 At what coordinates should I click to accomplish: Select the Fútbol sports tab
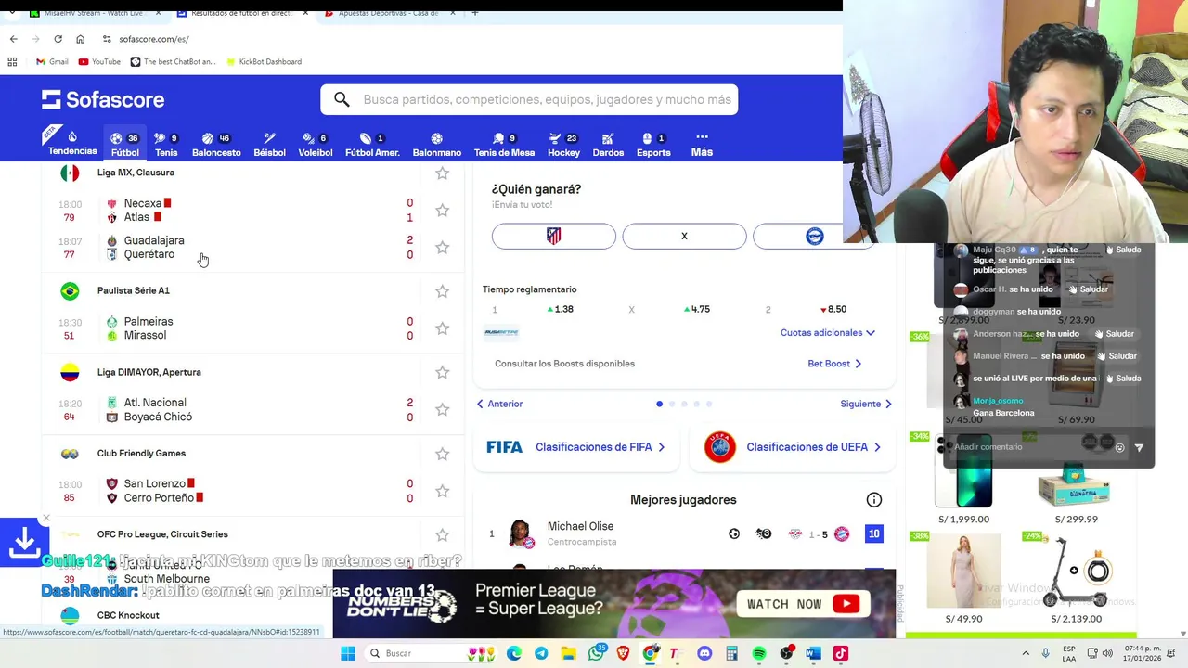click(x=124, y=144)
